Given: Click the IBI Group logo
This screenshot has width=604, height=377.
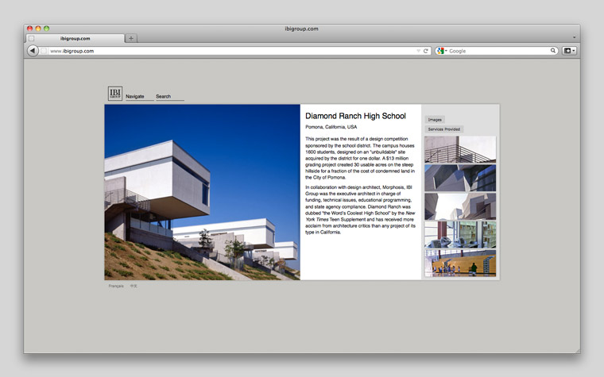Looking at the screenshot, I should coord(115,94).
